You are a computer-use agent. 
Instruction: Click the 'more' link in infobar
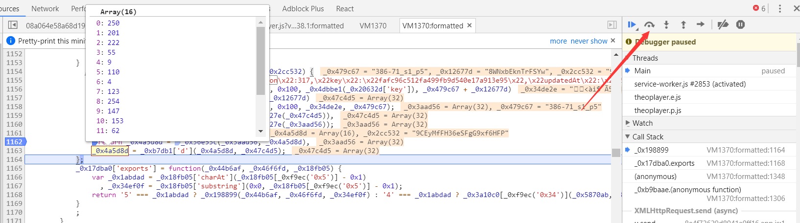coord(558,41)
